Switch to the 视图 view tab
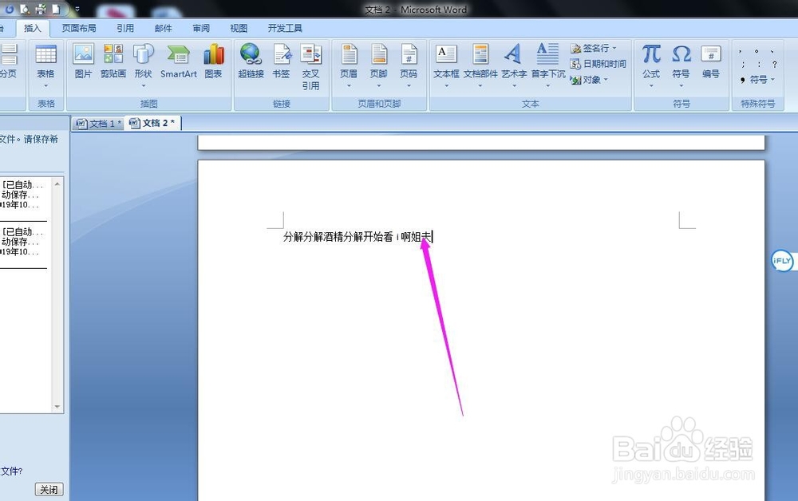The width and height of the screenshot is (798, 501). click(x=239, y=29)
